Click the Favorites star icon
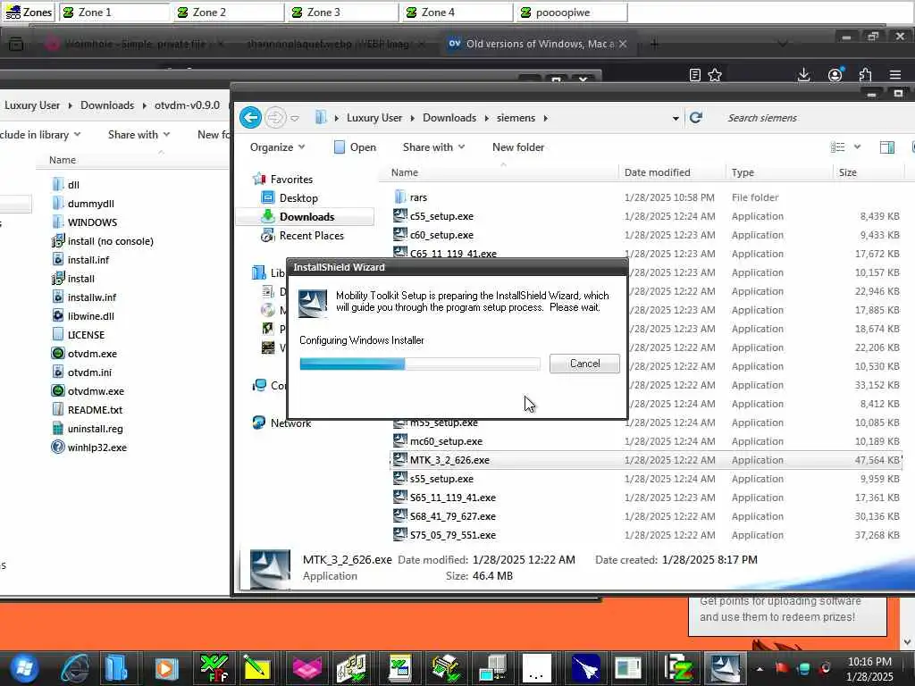Viewport: 915px width, 686px height. [x=260, y=179]
